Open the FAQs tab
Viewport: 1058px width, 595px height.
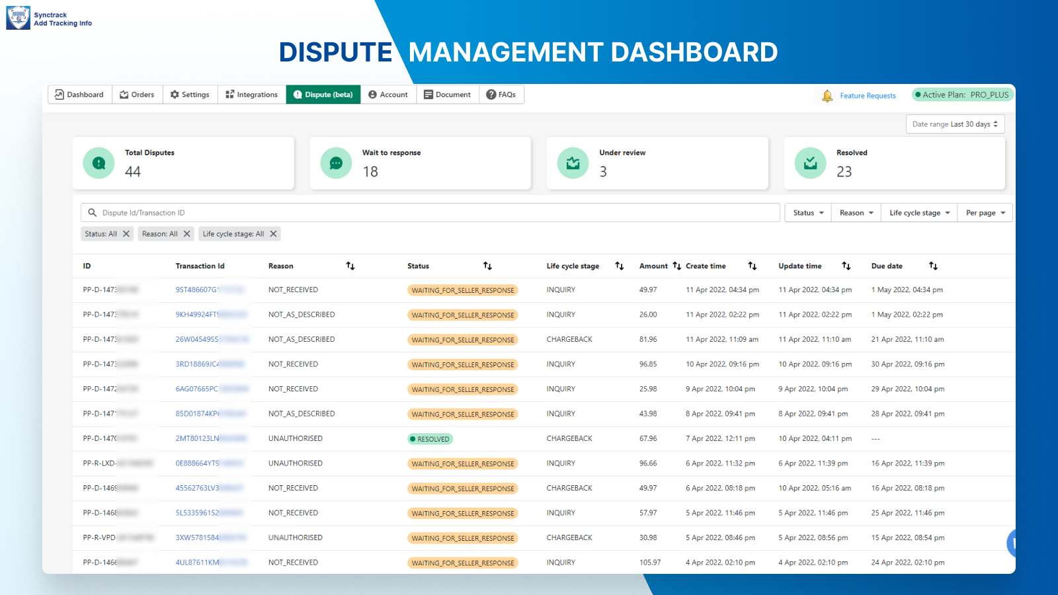(x=502, y=95)
